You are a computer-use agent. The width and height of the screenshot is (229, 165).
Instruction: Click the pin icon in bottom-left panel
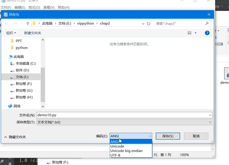click(2, 161)
